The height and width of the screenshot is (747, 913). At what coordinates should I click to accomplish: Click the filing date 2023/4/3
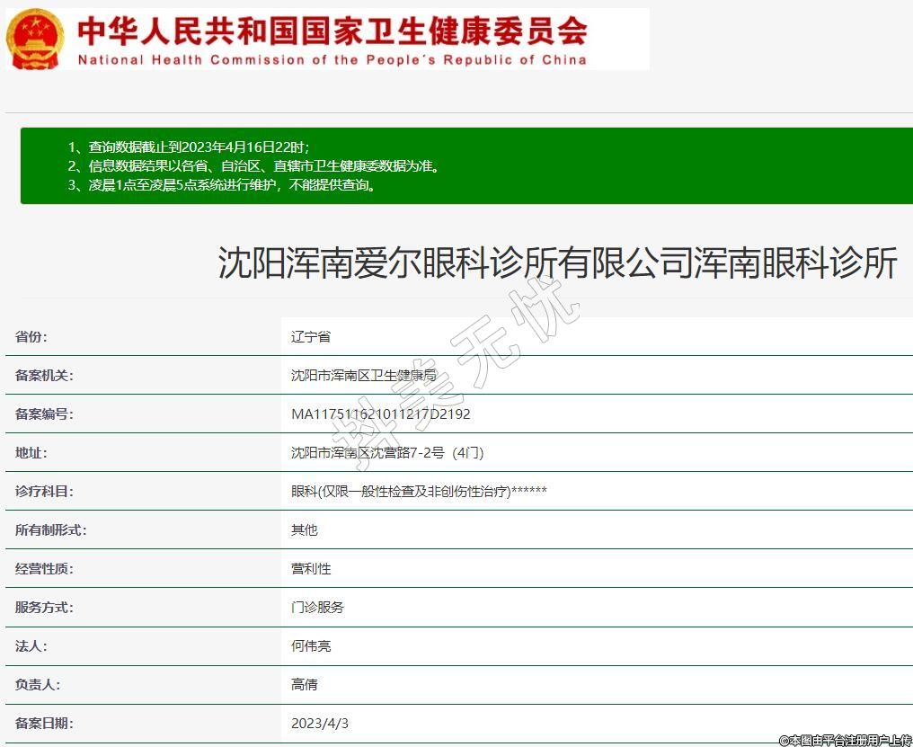tap(320, 724)
